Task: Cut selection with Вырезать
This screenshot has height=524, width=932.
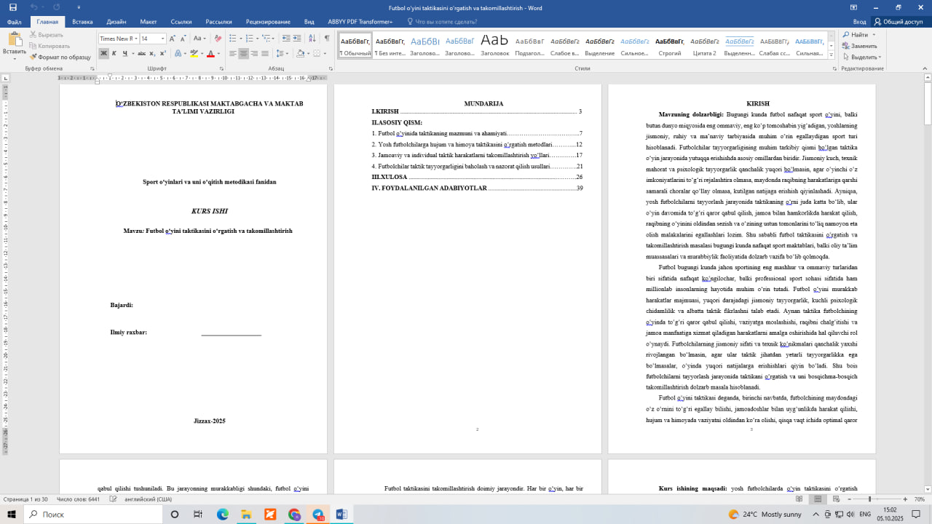Action: 47,35
